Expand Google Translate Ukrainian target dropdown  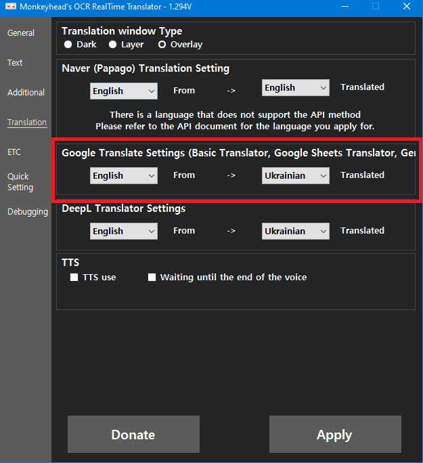click(296, 176)
